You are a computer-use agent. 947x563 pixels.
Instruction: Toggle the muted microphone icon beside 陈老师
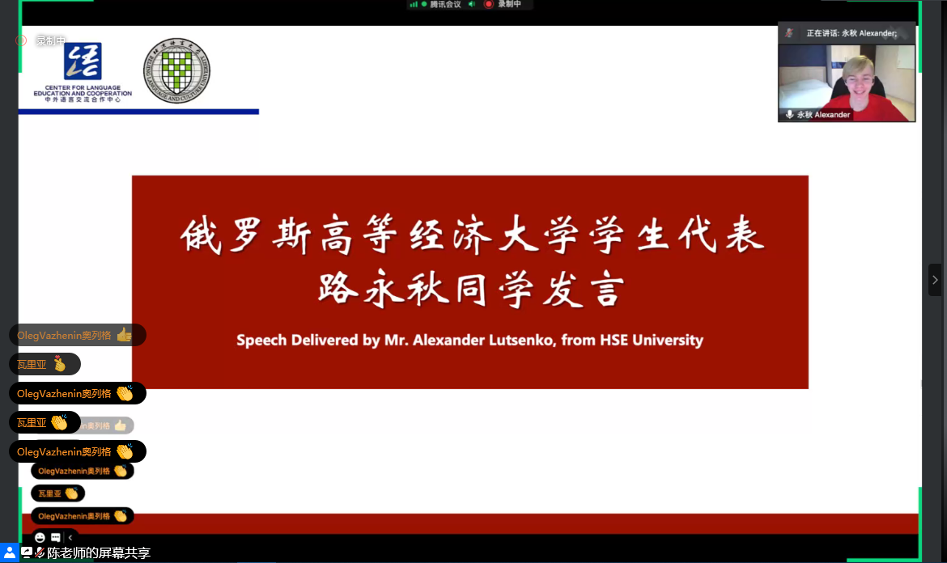pos(39,552)
